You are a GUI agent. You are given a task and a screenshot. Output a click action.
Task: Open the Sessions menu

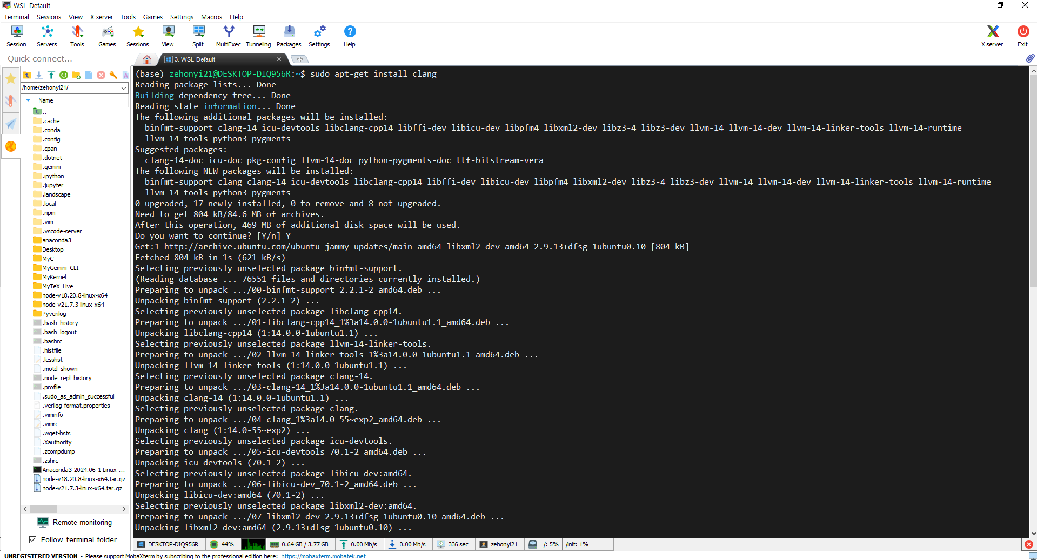49,17
